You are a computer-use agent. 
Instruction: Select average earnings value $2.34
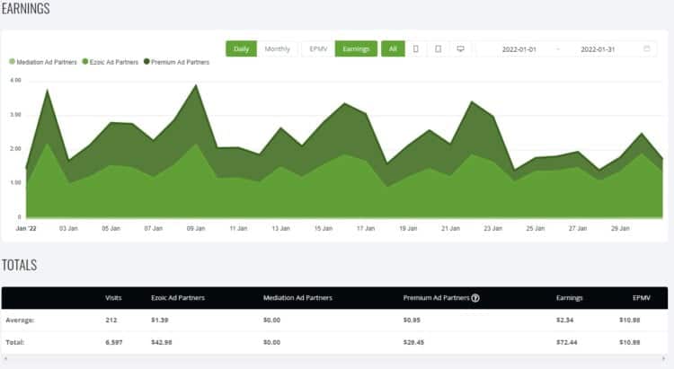click(565, 320)
